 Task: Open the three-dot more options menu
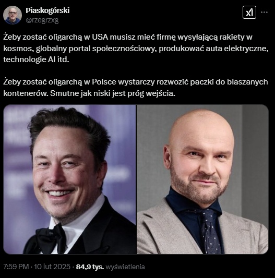(x=264, y=12)
